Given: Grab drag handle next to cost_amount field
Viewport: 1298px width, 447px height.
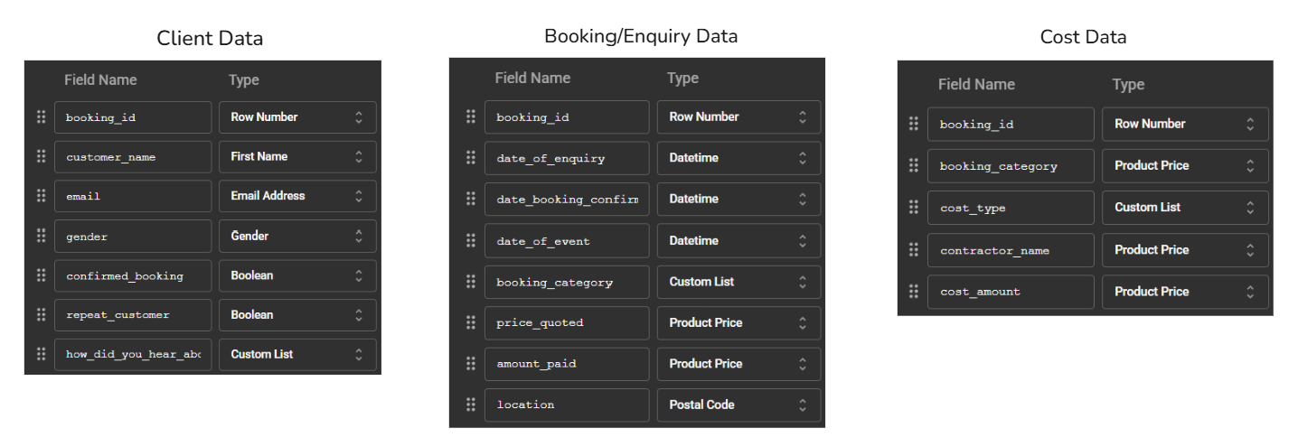Looking at the screenshot, I should (914, 292).
